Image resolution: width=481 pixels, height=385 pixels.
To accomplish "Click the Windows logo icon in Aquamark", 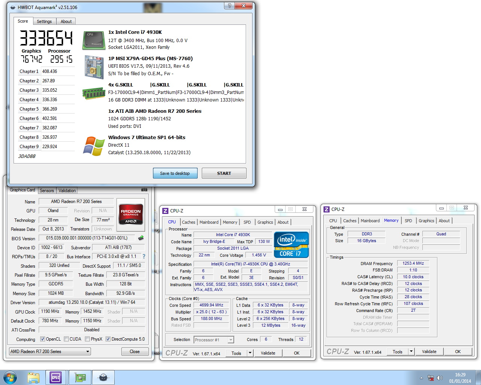I will click(94, 146).
